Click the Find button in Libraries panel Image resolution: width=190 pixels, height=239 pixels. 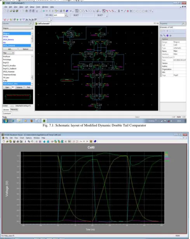28,87
